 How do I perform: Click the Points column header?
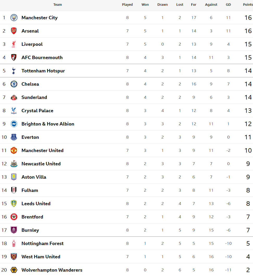click(x=248, y=5)
